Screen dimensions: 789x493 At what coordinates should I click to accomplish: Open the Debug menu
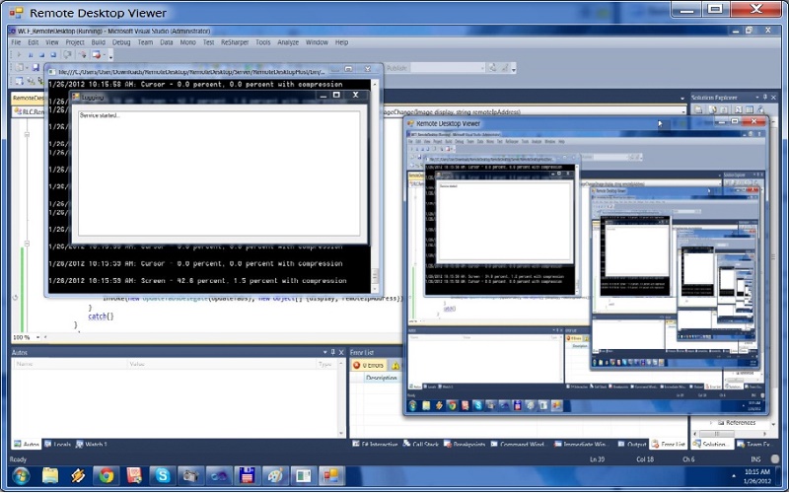tap(121, 42)
